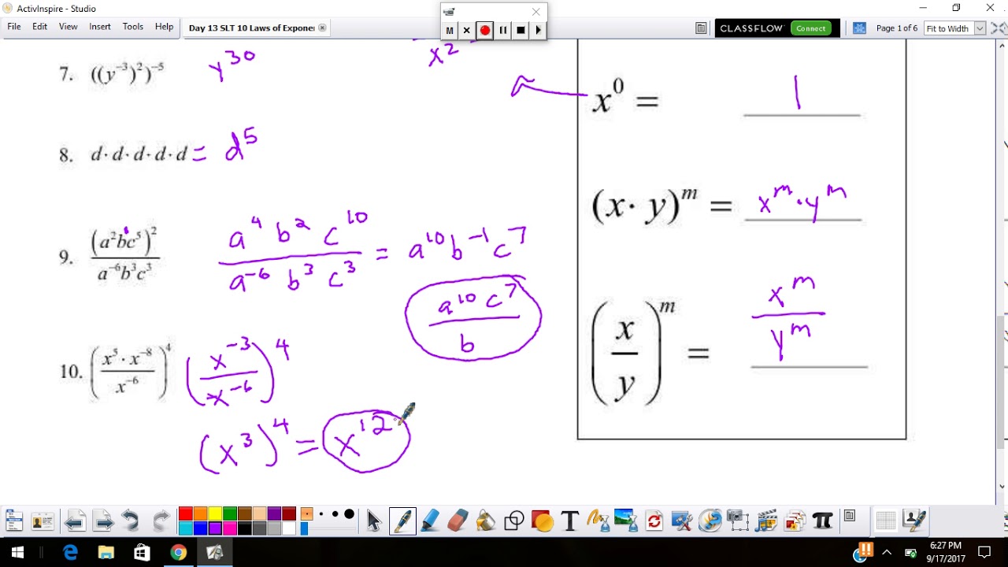Screen dimensions: 1008x567
Task: Pick the red color swatch
Action: click(186, 514)
